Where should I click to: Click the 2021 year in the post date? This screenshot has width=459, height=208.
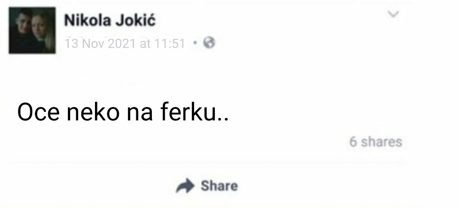coord(122,44)
